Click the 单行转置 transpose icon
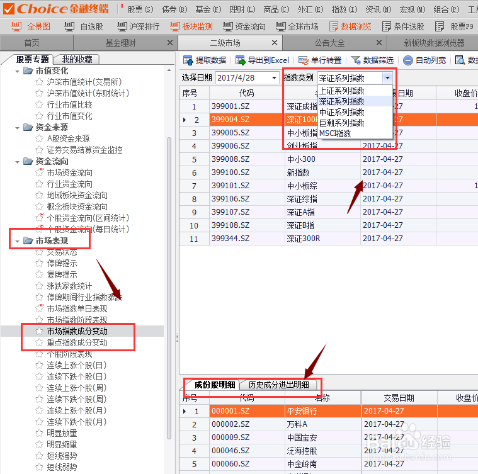Image resolution: width=478 pixels, height=474 pixels. click(x=304, y=60)
